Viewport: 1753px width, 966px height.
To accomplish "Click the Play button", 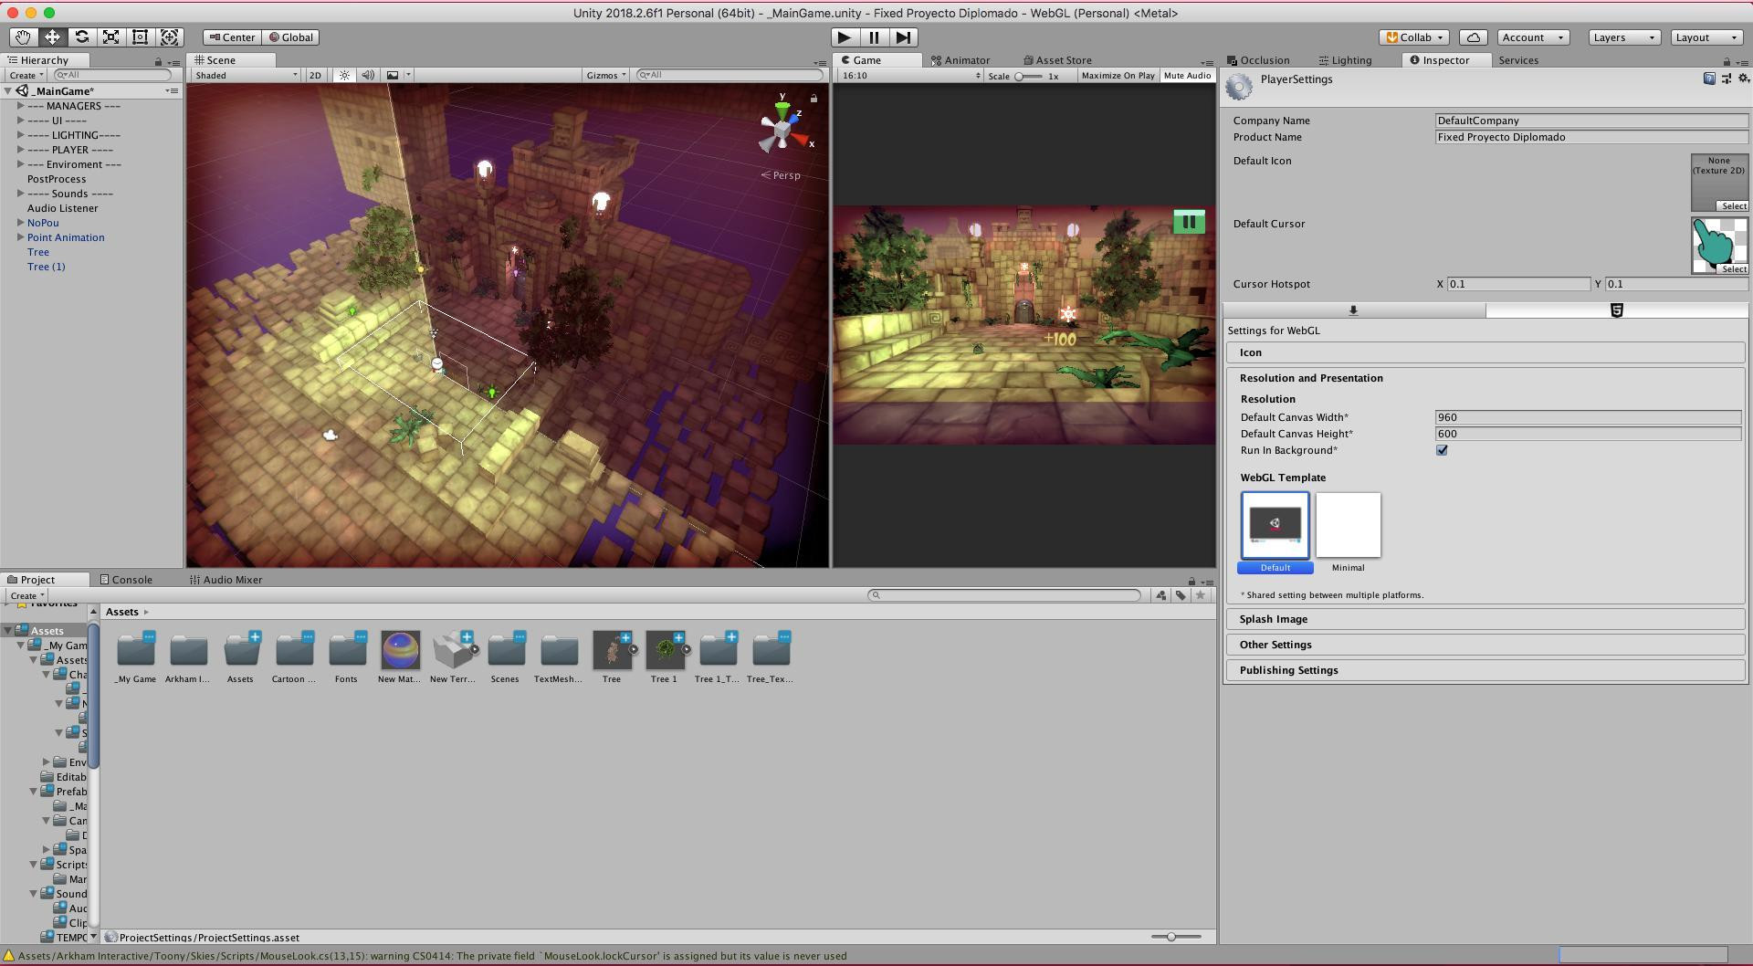I will 845,37.
